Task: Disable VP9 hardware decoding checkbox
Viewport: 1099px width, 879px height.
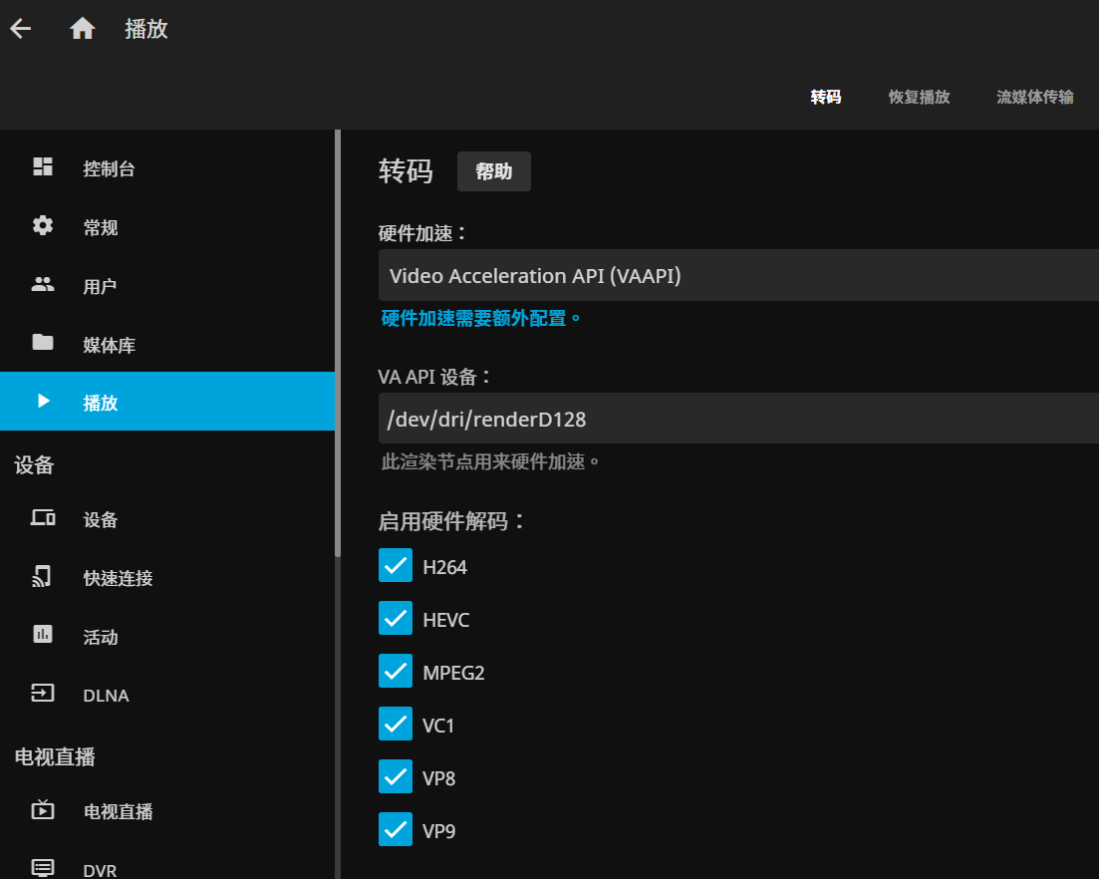Action: 396,830
